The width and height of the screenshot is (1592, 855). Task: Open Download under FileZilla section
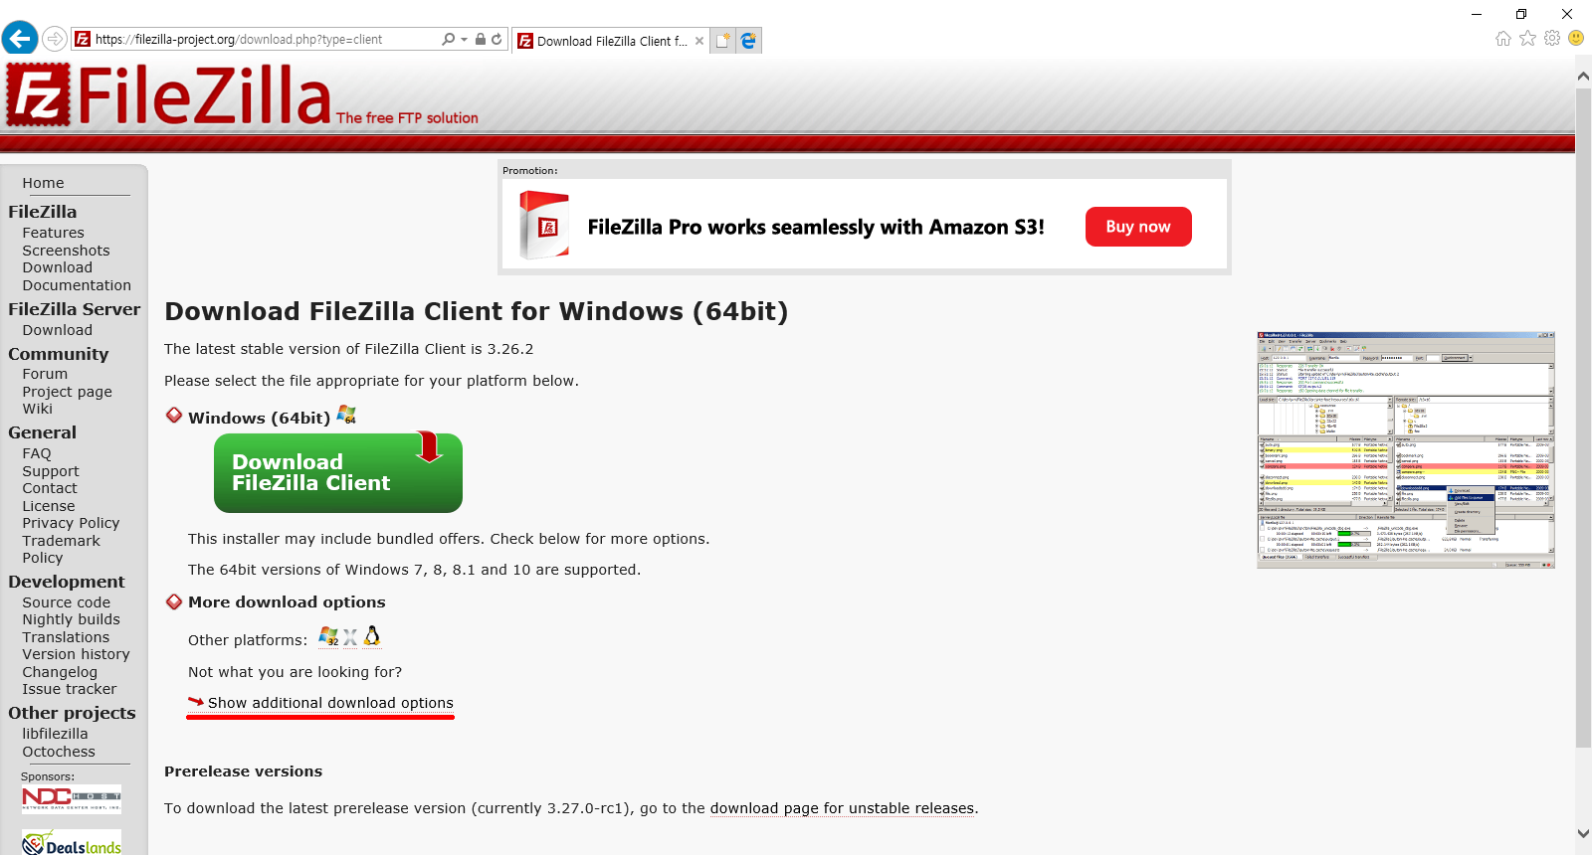(57, 267)
